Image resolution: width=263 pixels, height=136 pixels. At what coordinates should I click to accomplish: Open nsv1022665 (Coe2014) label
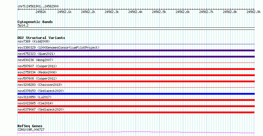(x=35, y=103)
